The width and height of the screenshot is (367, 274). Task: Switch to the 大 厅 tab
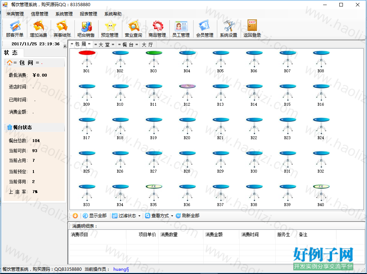[148, 45]
